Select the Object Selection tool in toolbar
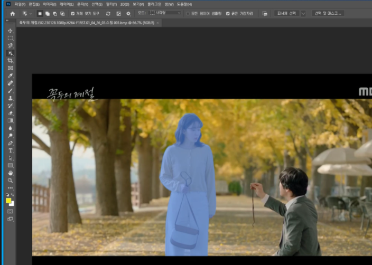This screenshot has height=265, width=372. pos(10,53)
